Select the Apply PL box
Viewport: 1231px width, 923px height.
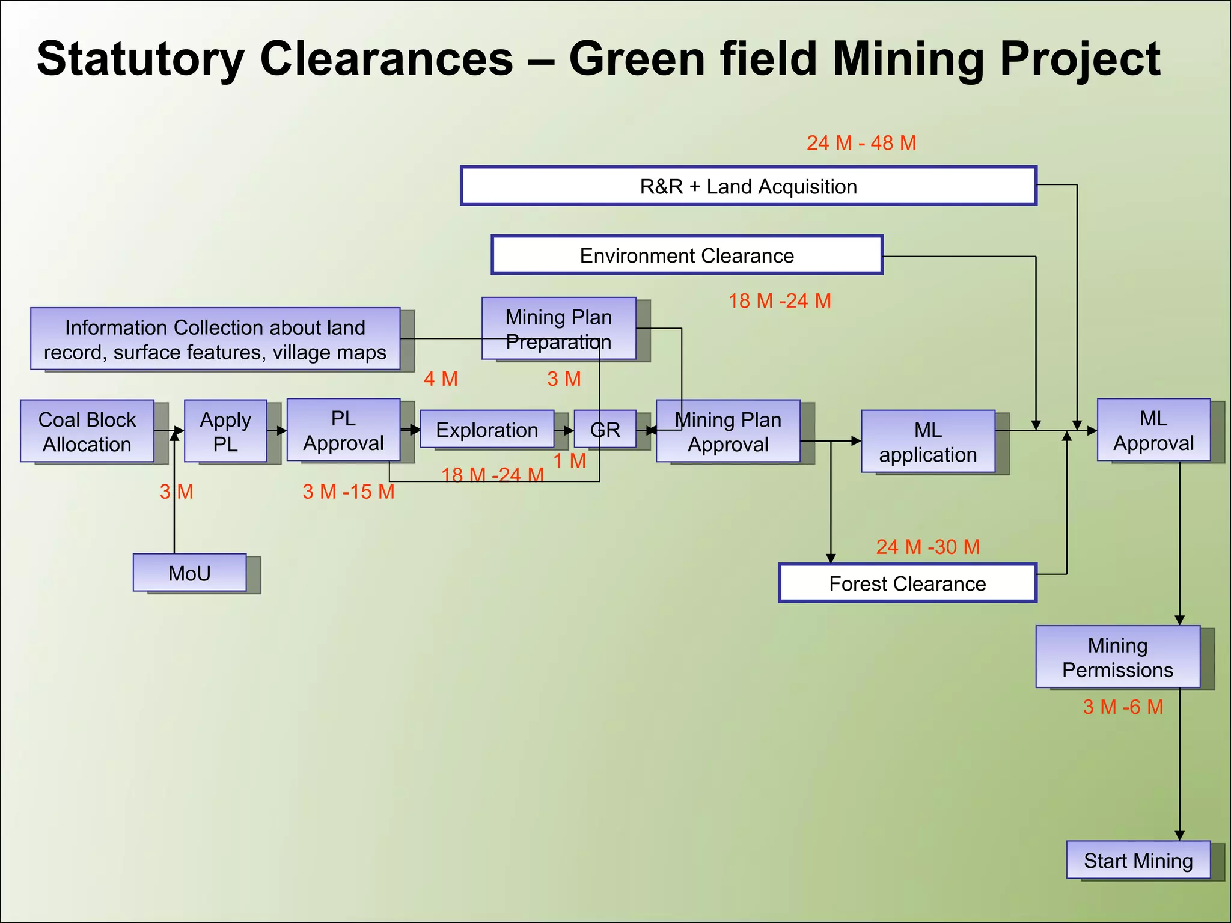point(225,431)
